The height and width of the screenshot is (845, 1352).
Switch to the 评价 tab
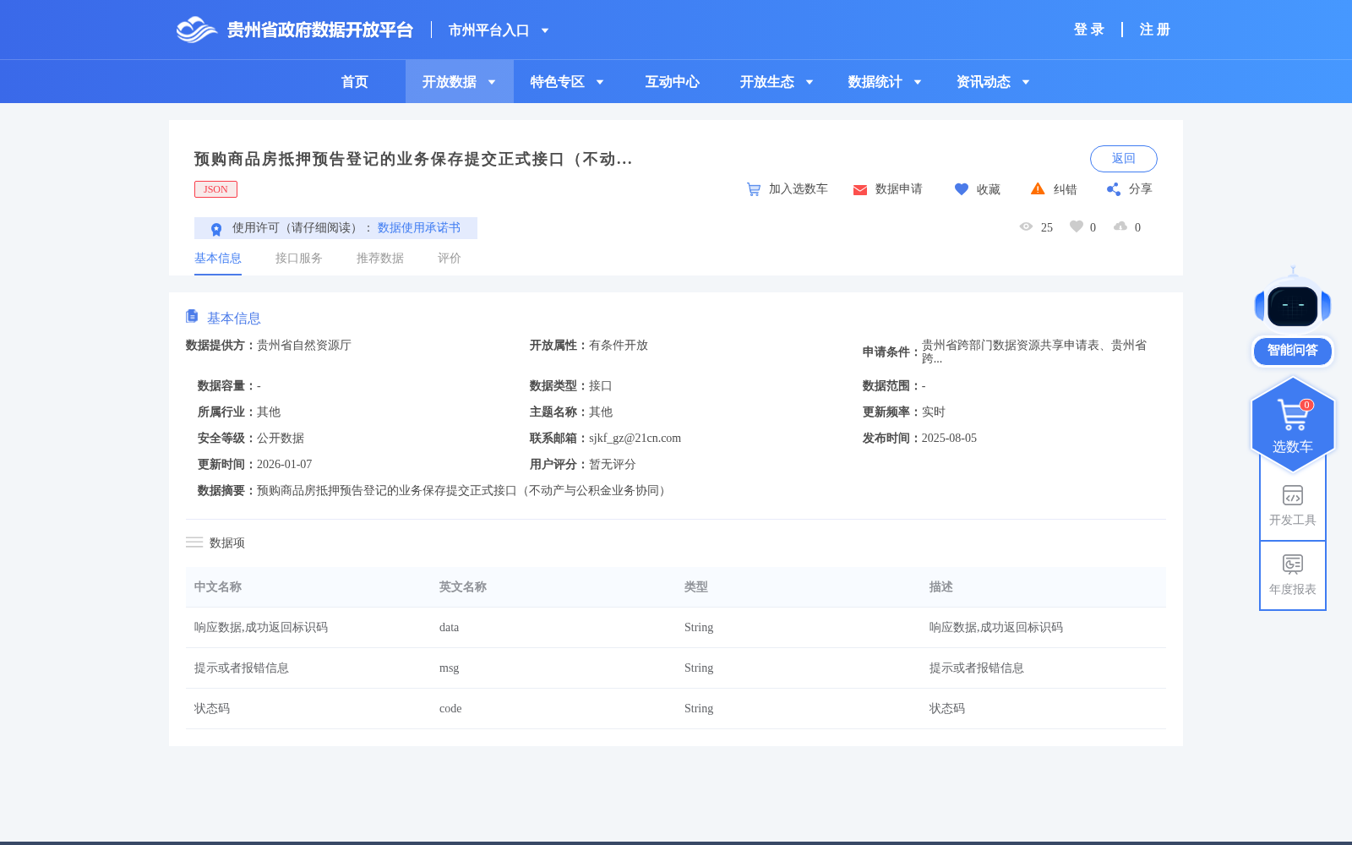(450, 259)
